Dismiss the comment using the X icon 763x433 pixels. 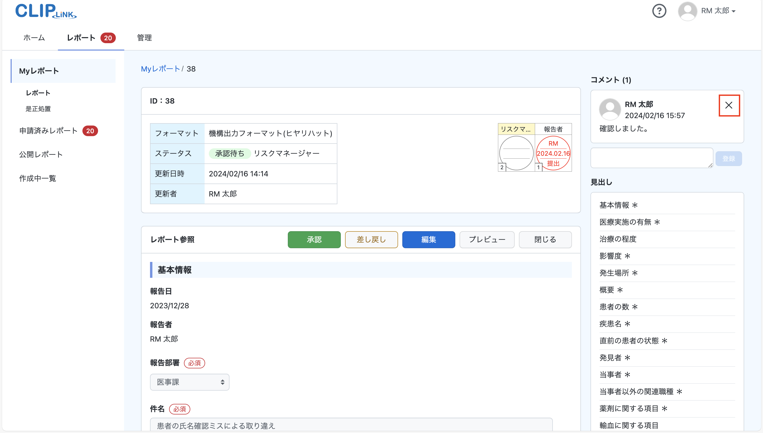tap(729, 105)
